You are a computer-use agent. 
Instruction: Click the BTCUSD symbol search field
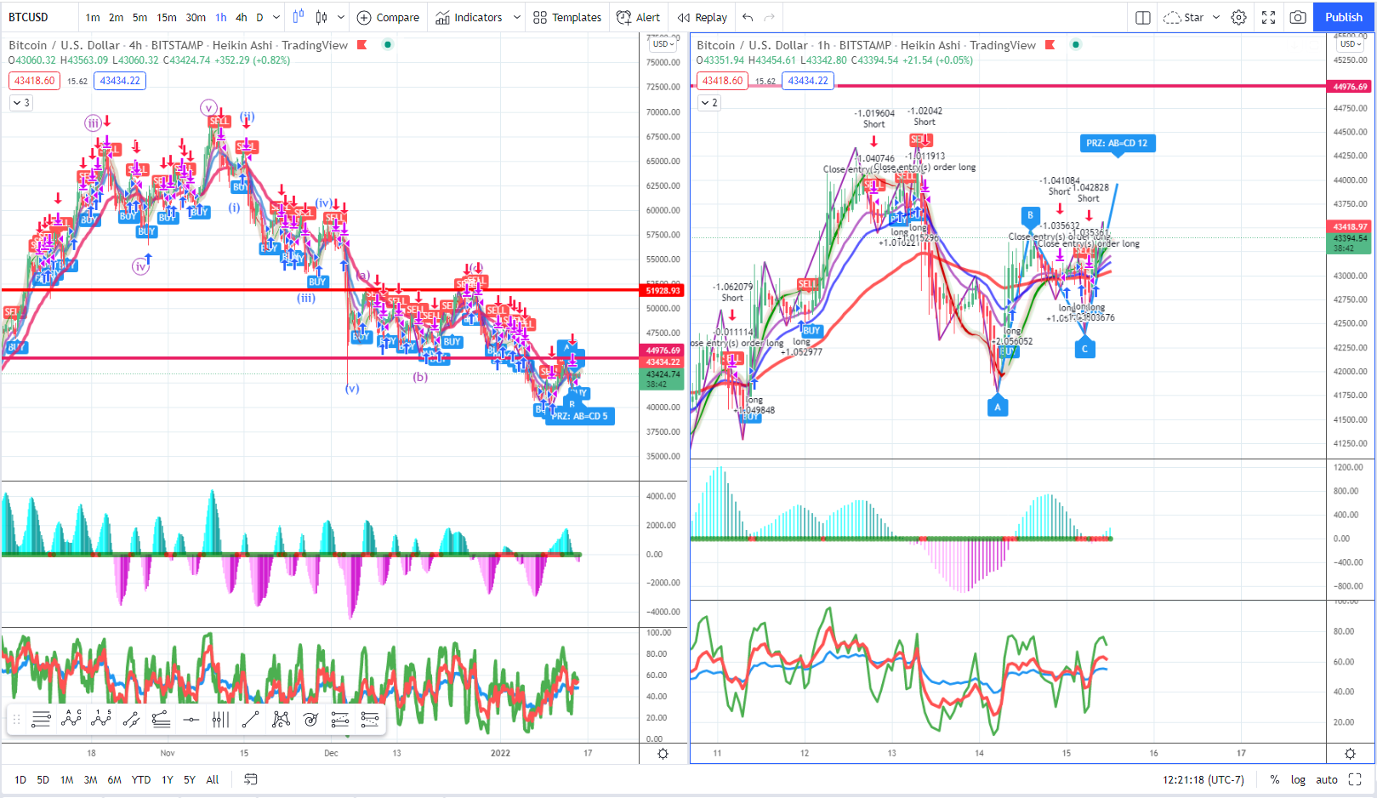(38, 17)
